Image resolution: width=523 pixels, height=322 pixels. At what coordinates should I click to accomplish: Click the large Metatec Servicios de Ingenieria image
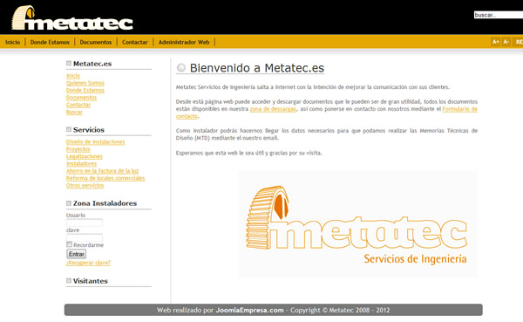click(357, 223)
